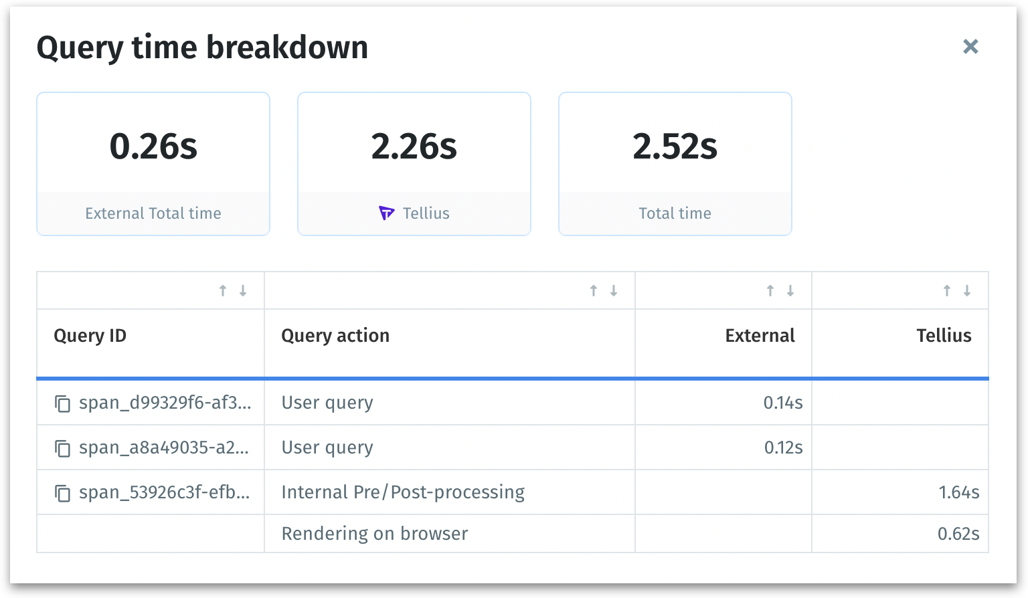Image resolution: width=1028 pixels, height=598 pixels.
Task: Select the Internal Pre/Post-processing row
Action: tap(403, 492)
